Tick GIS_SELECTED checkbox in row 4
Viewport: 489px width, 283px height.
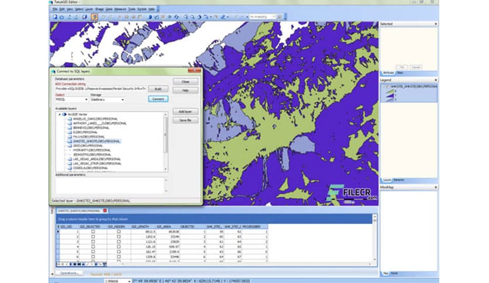click(93, 247)
